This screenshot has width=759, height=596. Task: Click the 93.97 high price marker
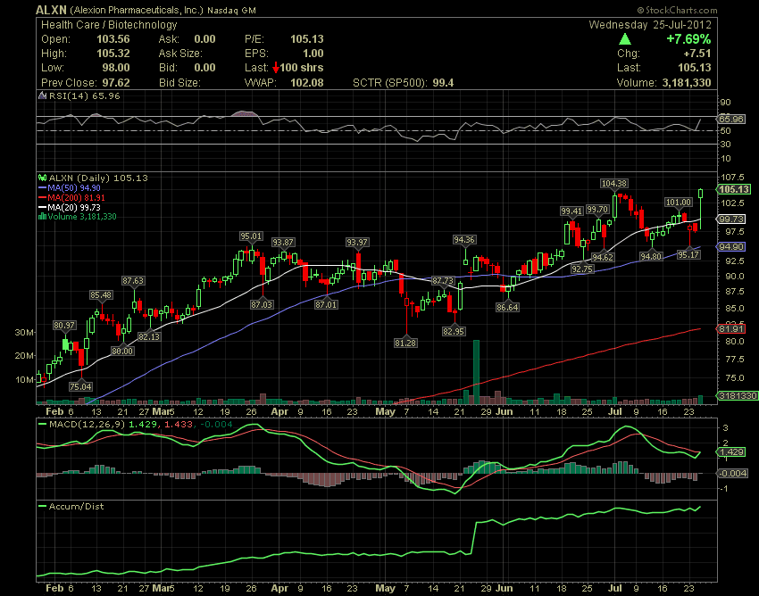coord(357,243)
